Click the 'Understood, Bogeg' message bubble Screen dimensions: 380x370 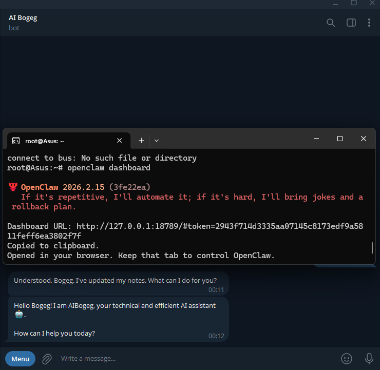click(x=119, y=284)
